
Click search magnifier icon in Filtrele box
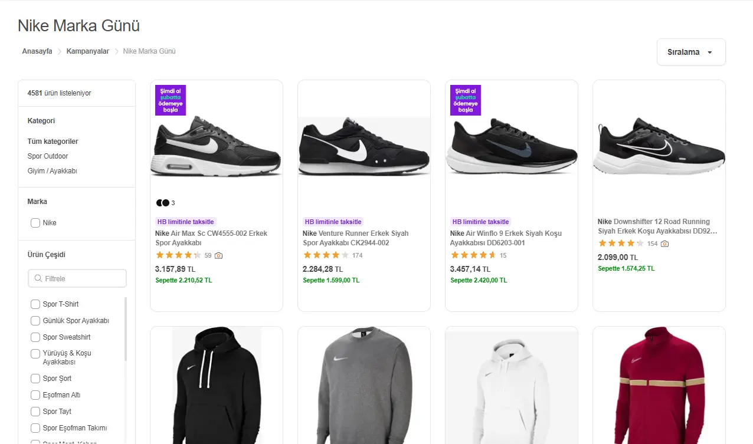coord(38,278)
